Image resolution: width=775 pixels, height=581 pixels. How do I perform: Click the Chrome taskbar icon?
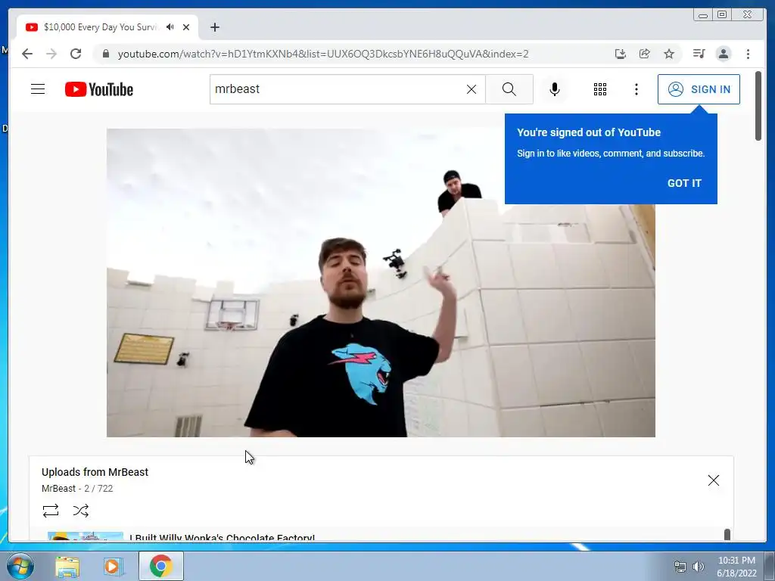(160, 566)
